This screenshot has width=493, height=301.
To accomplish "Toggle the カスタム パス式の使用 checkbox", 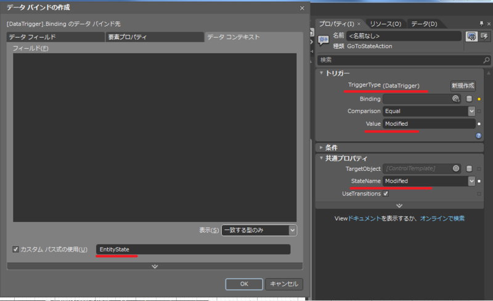I will [15, 249].
